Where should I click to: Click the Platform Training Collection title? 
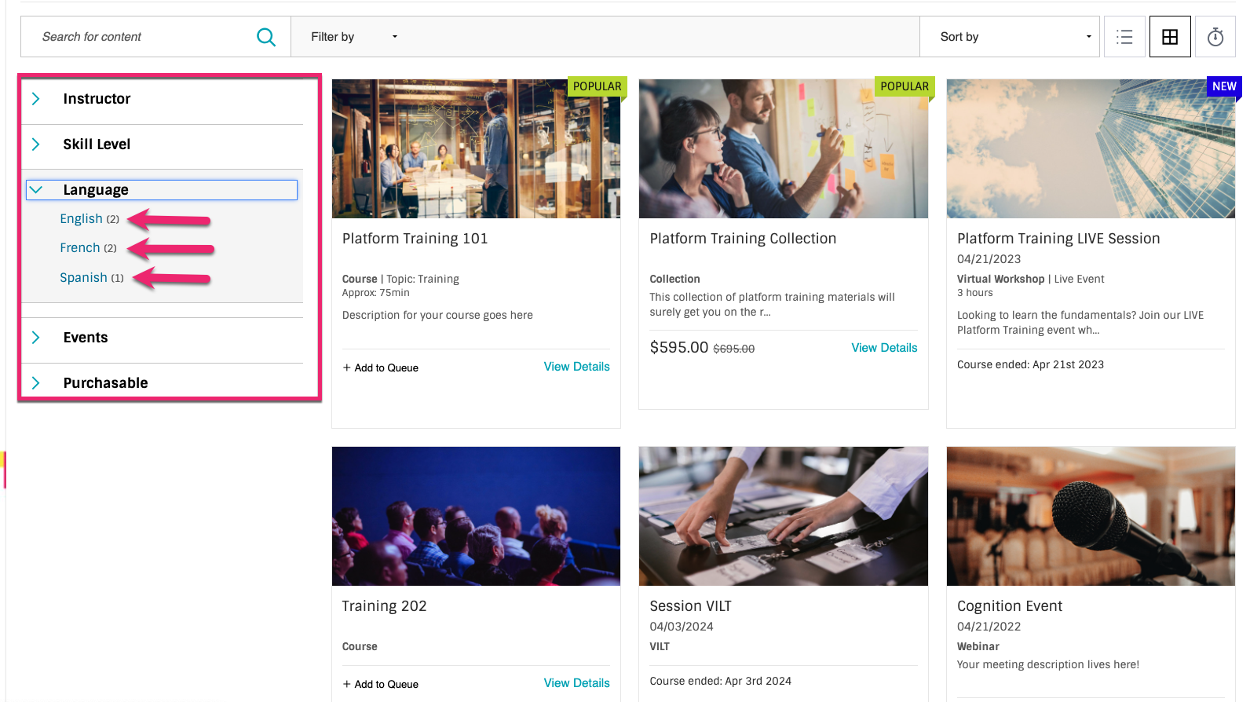pyautogui.click(x=743, y=239)
